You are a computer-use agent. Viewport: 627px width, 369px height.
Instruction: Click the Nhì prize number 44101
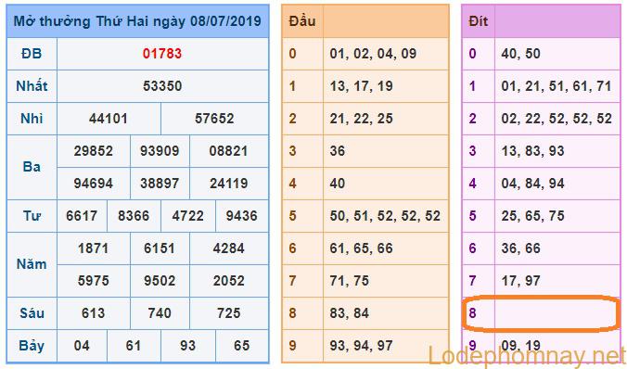click(109, 119)
